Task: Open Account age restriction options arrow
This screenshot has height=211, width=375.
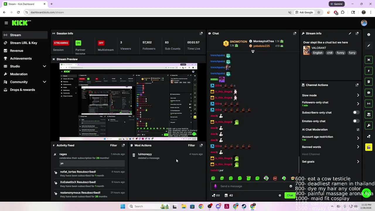Action: coord(358,138)
